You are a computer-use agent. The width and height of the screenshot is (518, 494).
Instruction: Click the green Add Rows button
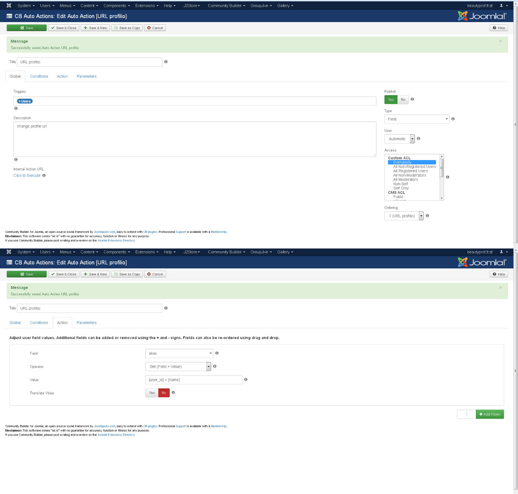(490, 414)
